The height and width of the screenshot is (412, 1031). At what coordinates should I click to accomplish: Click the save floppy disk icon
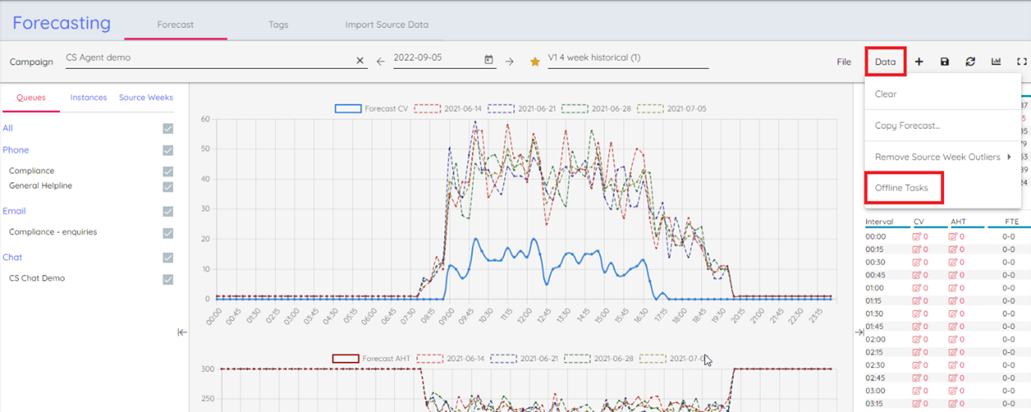945,61
